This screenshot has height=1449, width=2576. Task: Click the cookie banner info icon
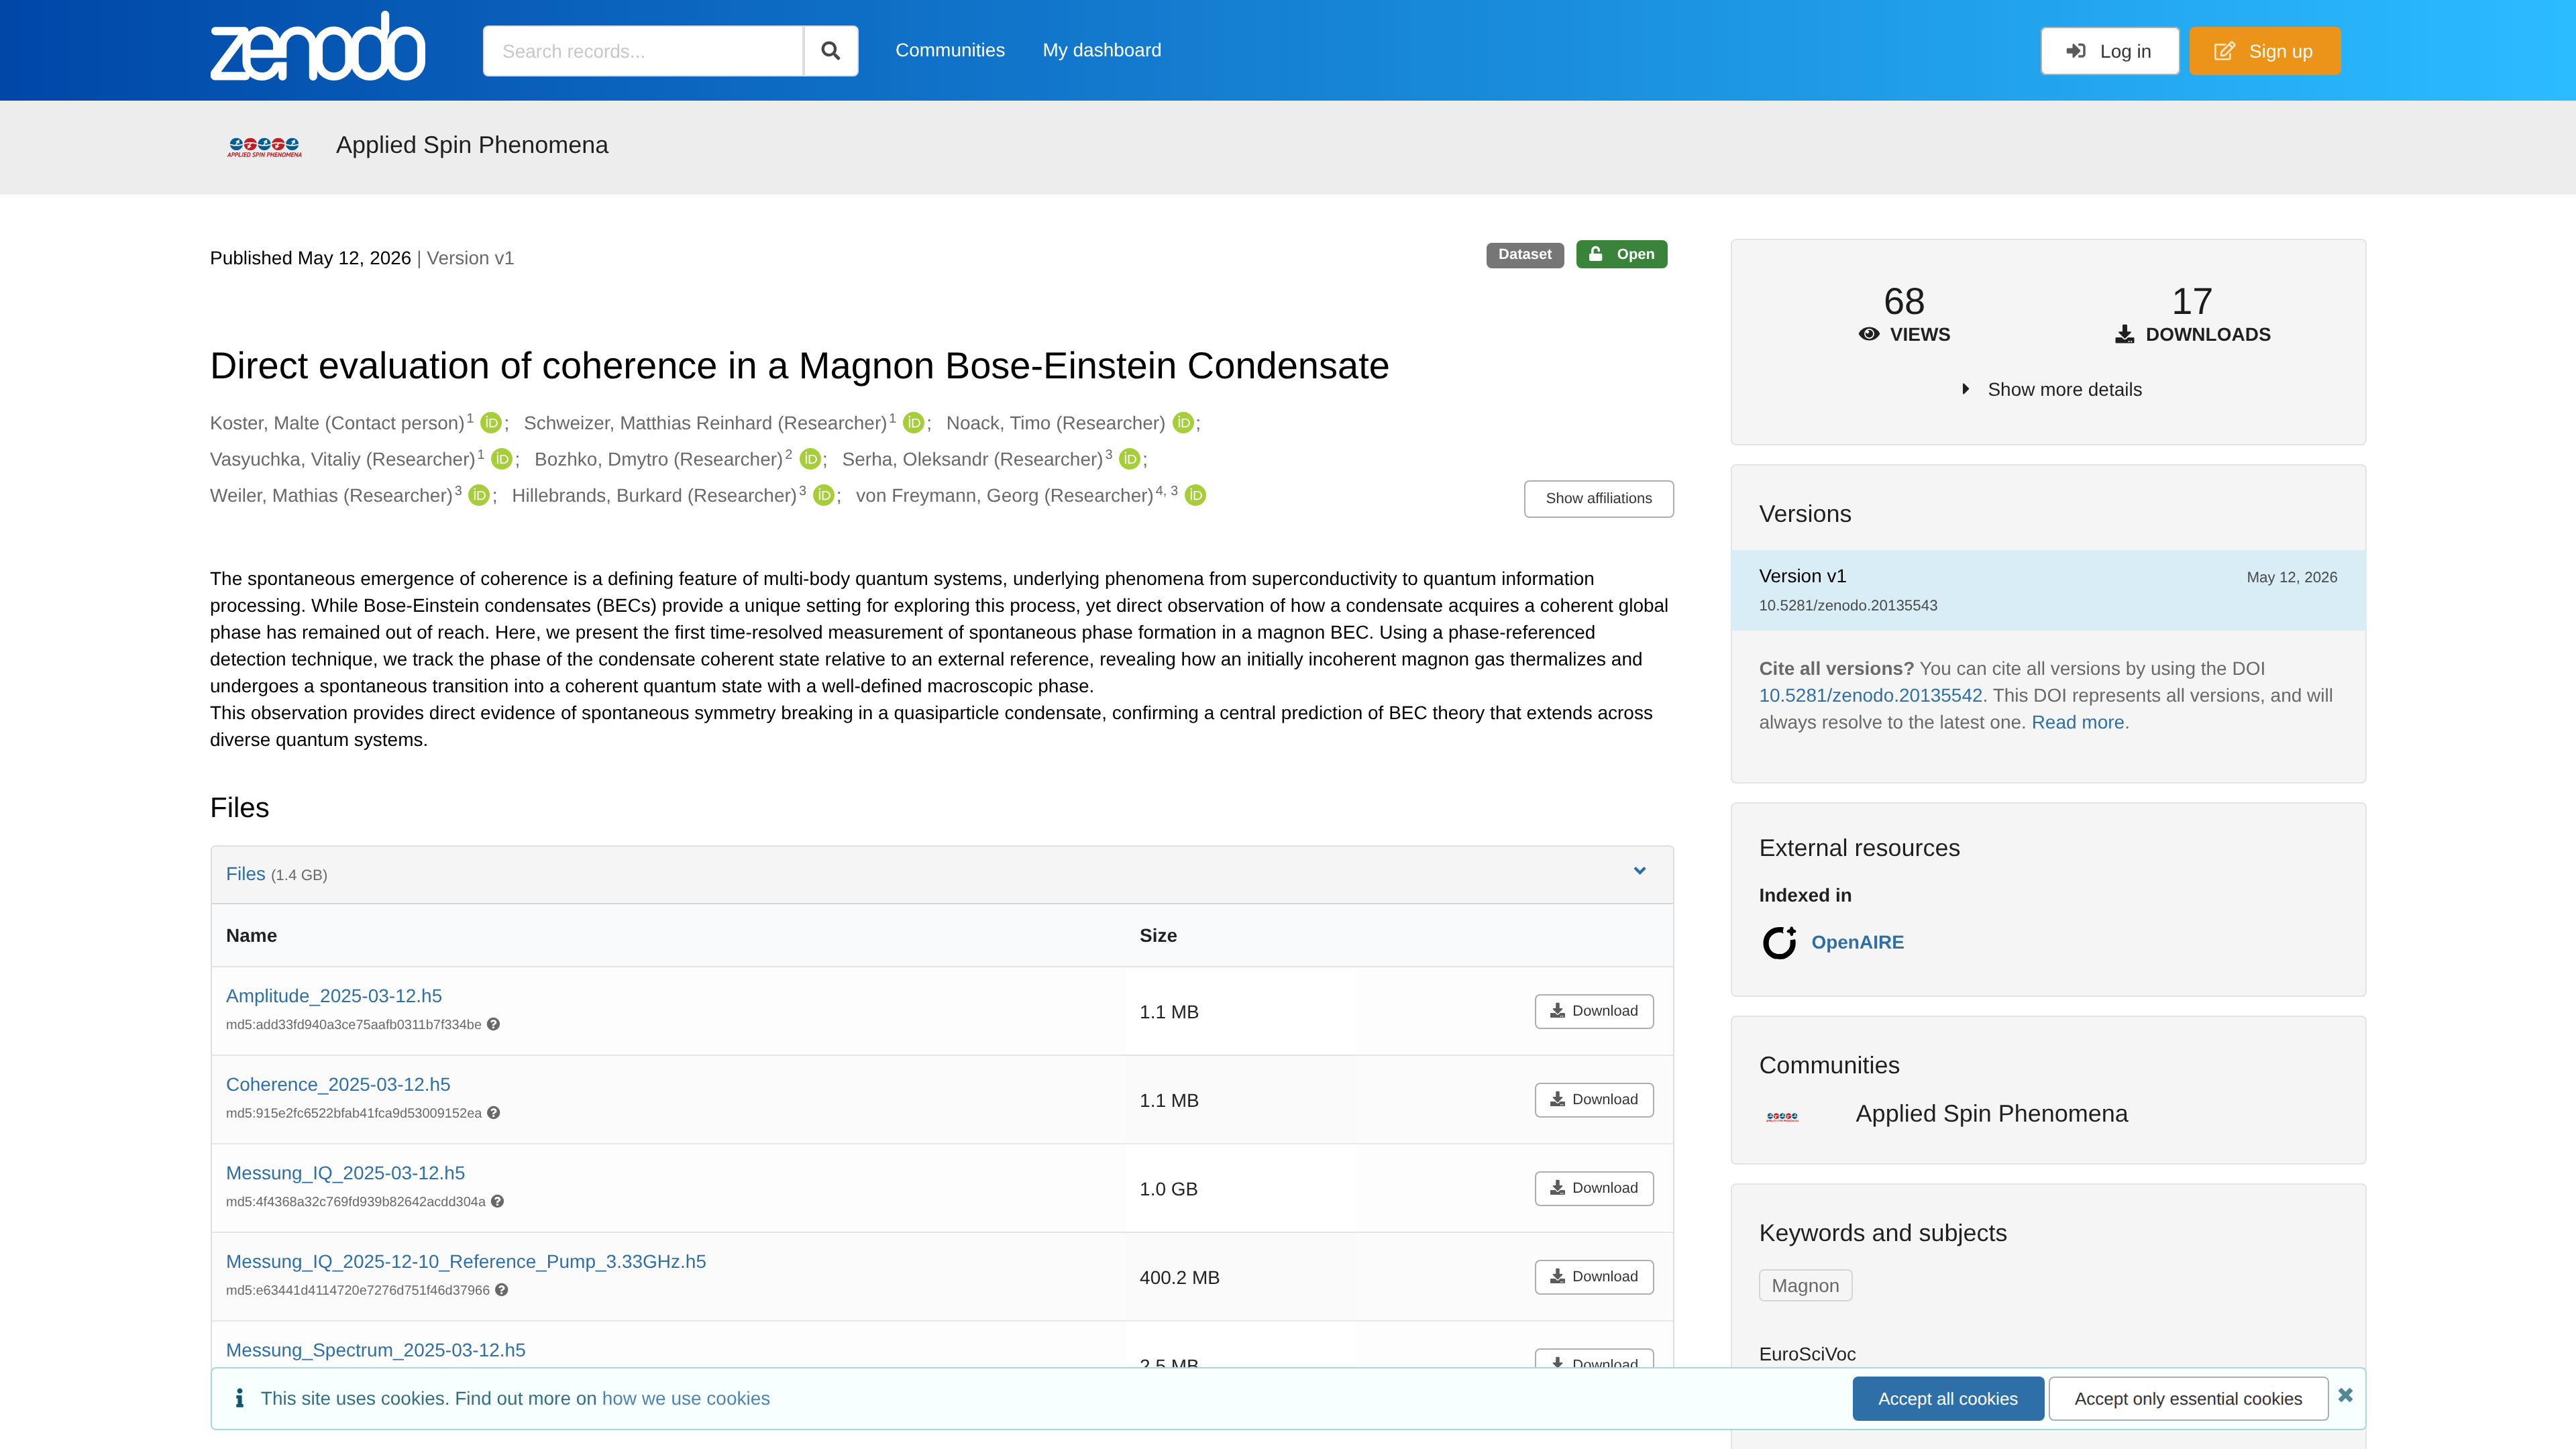239,1398
